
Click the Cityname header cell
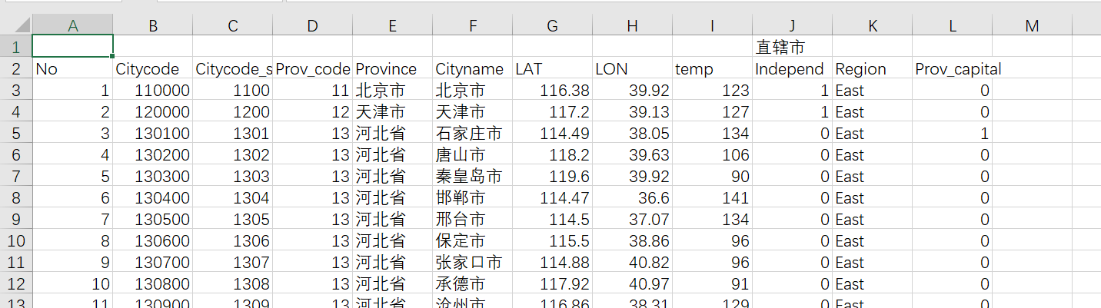(x=472, y=69)
